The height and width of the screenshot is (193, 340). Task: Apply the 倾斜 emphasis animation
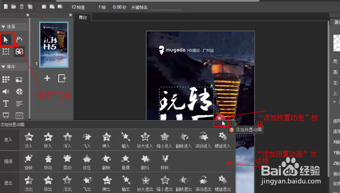[x=164, y=162]
